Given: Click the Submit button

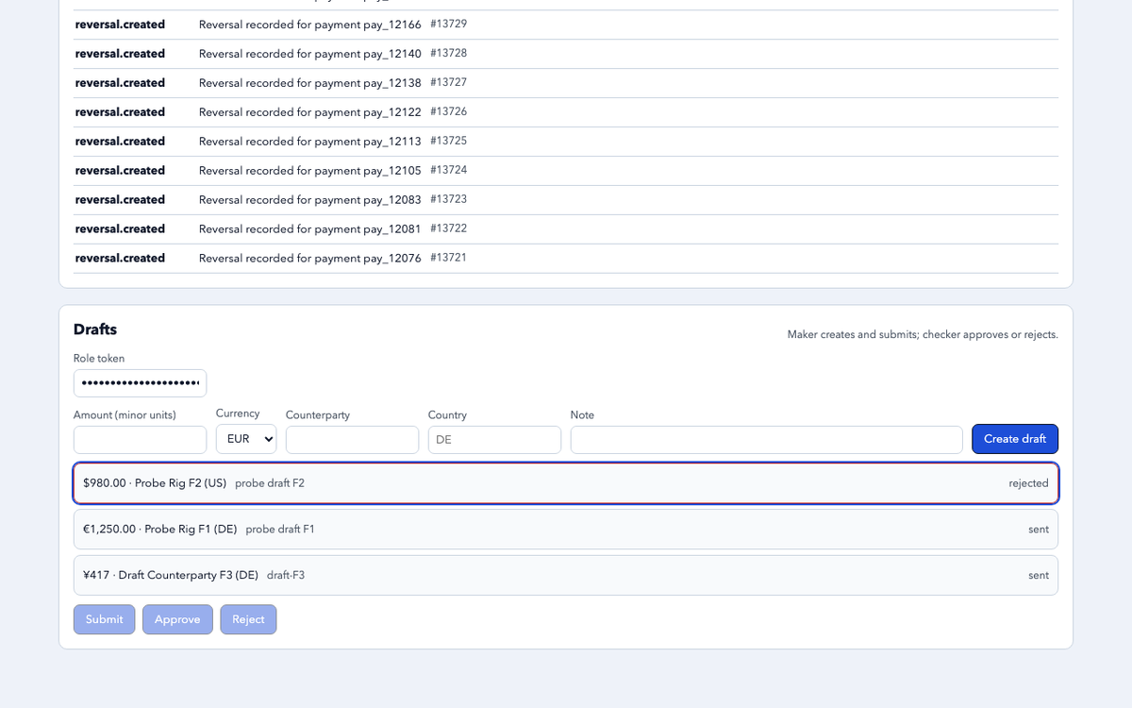Looking at the screenshot, I should click(105, 619).
